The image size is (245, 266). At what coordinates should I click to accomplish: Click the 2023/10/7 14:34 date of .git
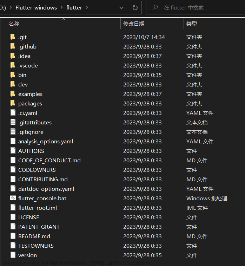tap(144, 37)
